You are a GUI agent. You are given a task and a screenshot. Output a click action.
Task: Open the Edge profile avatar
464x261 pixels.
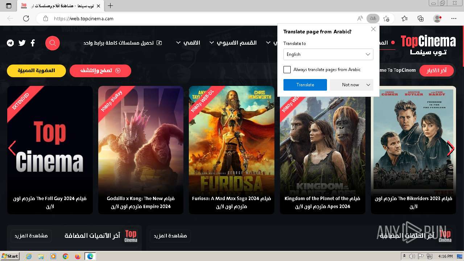[437, 18]
